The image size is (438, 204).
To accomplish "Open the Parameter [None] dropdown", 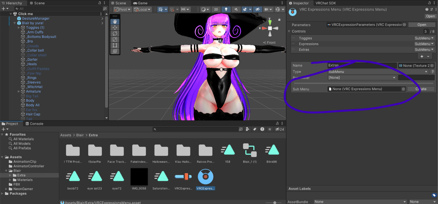I will pyautogui.click(x=362, y=77).
